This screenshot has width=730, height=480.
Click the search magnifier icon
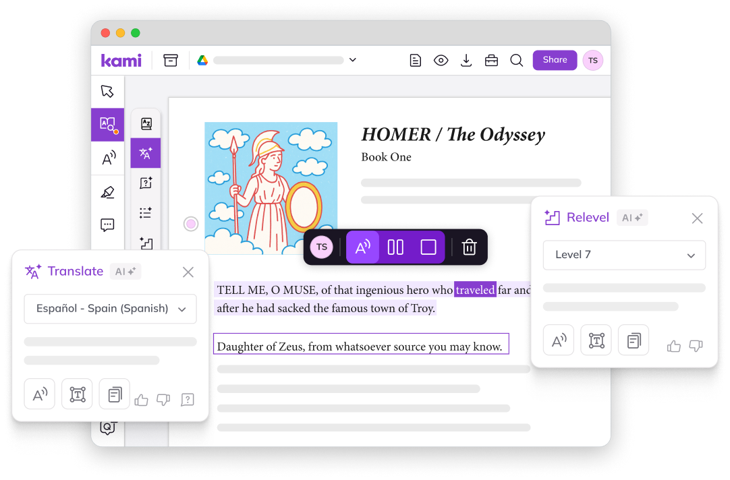point(516,61)
